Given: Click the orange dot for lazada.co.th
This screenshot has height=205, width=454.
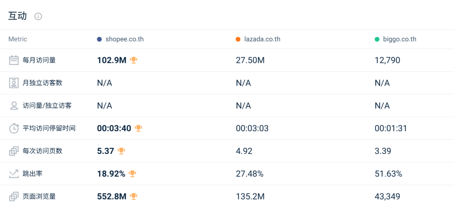Looking at the screenshot, I should click(238, 39).
